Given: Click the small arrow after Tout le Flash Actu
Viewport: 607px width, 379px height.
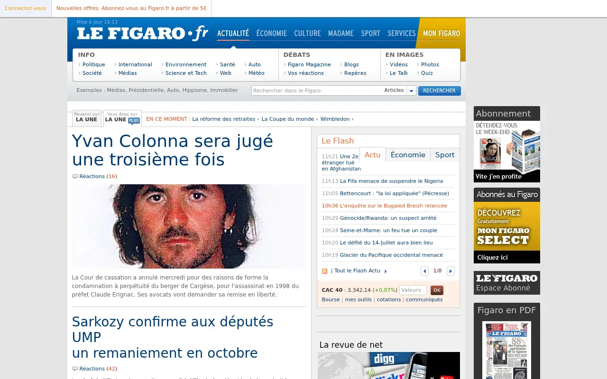Looking at the screenshot, I should pyautogui.click(x=386, y=271).
